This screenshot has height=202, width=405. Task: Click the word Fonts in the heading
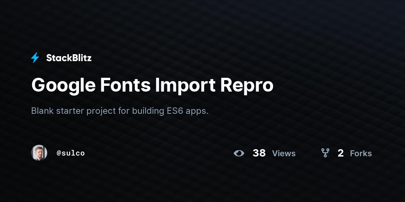tap(126, 85)
